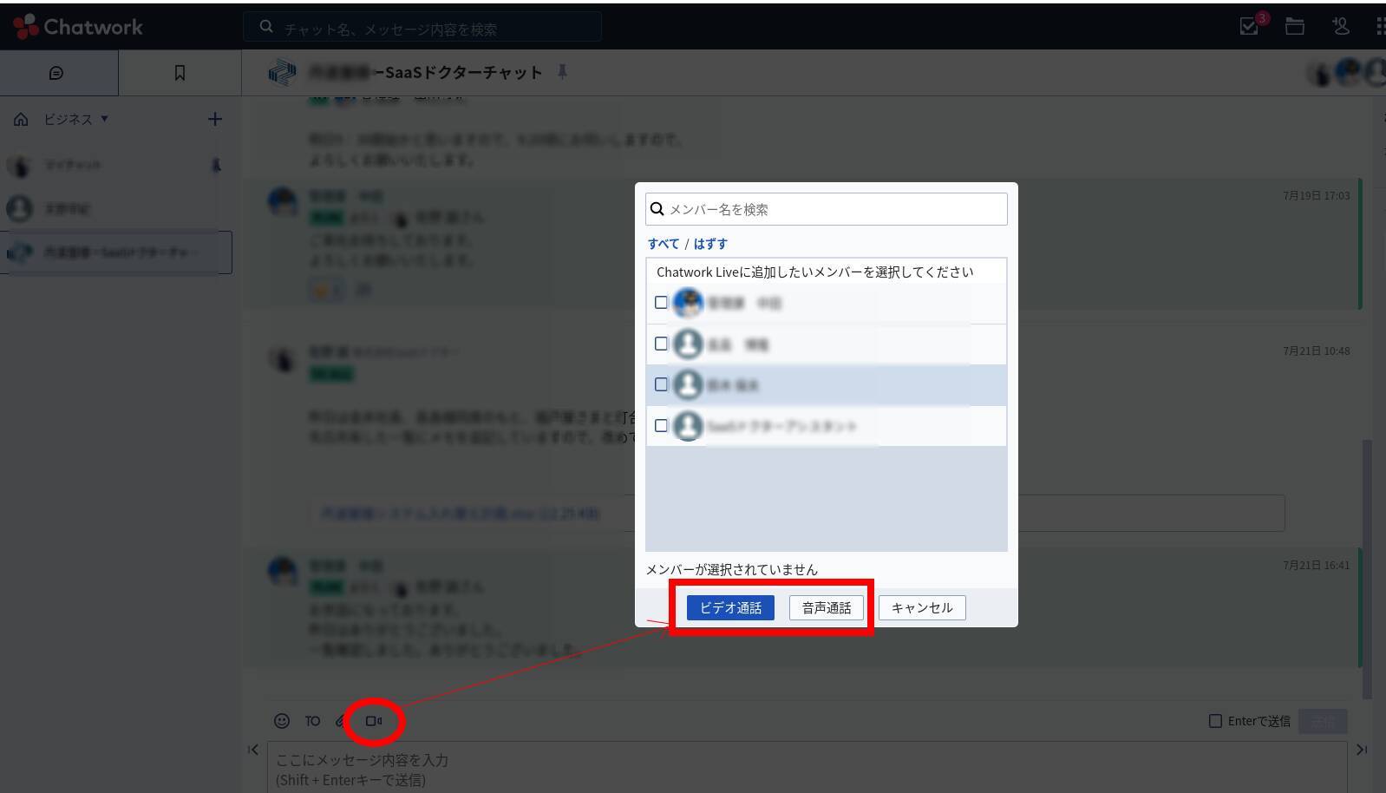Expand the ビジネス category dropdown

pyautogui.click(x=76, y=119)
